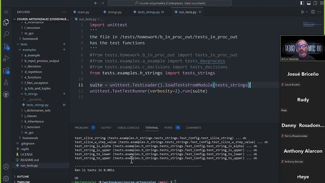Select the Terminal panel tab
The image size is (325, 183).
(x=152, y=128)
